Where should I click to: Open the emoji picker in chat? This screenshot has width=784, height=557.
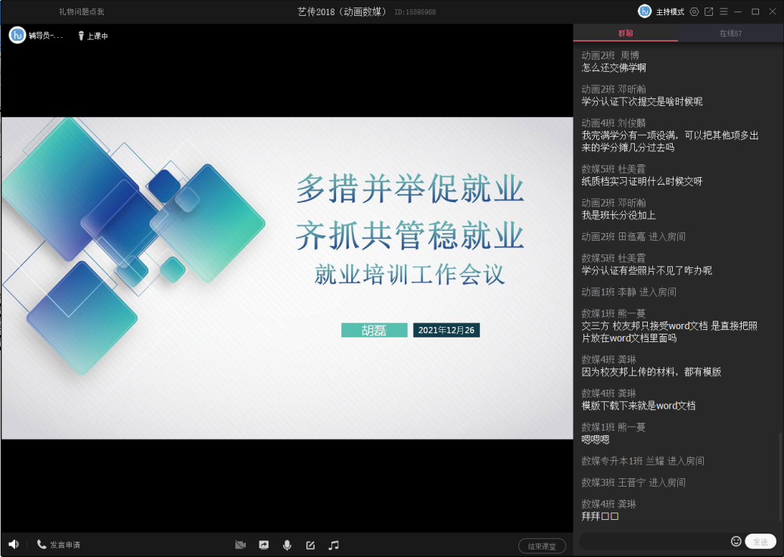click(736, 541)
